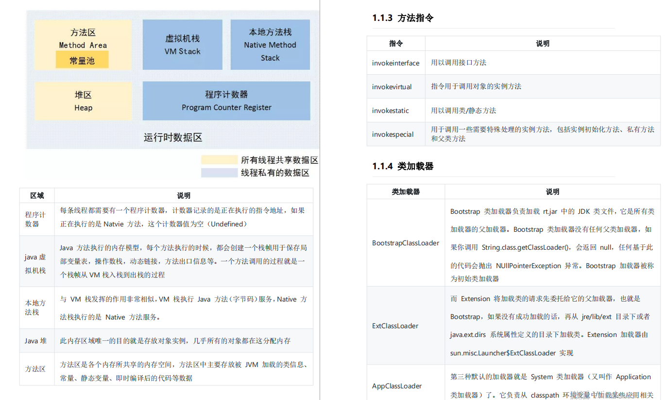Screen dimensions: 665x400
Task: Click the 程序计数器 Program Counter Register box
Action: [226, 101]
